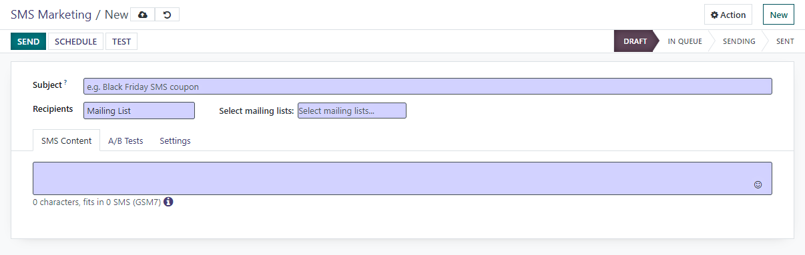Viewport: 805px width, 255px height.
Task: Select the In Queue status stage
Action: tap(685, 41)
